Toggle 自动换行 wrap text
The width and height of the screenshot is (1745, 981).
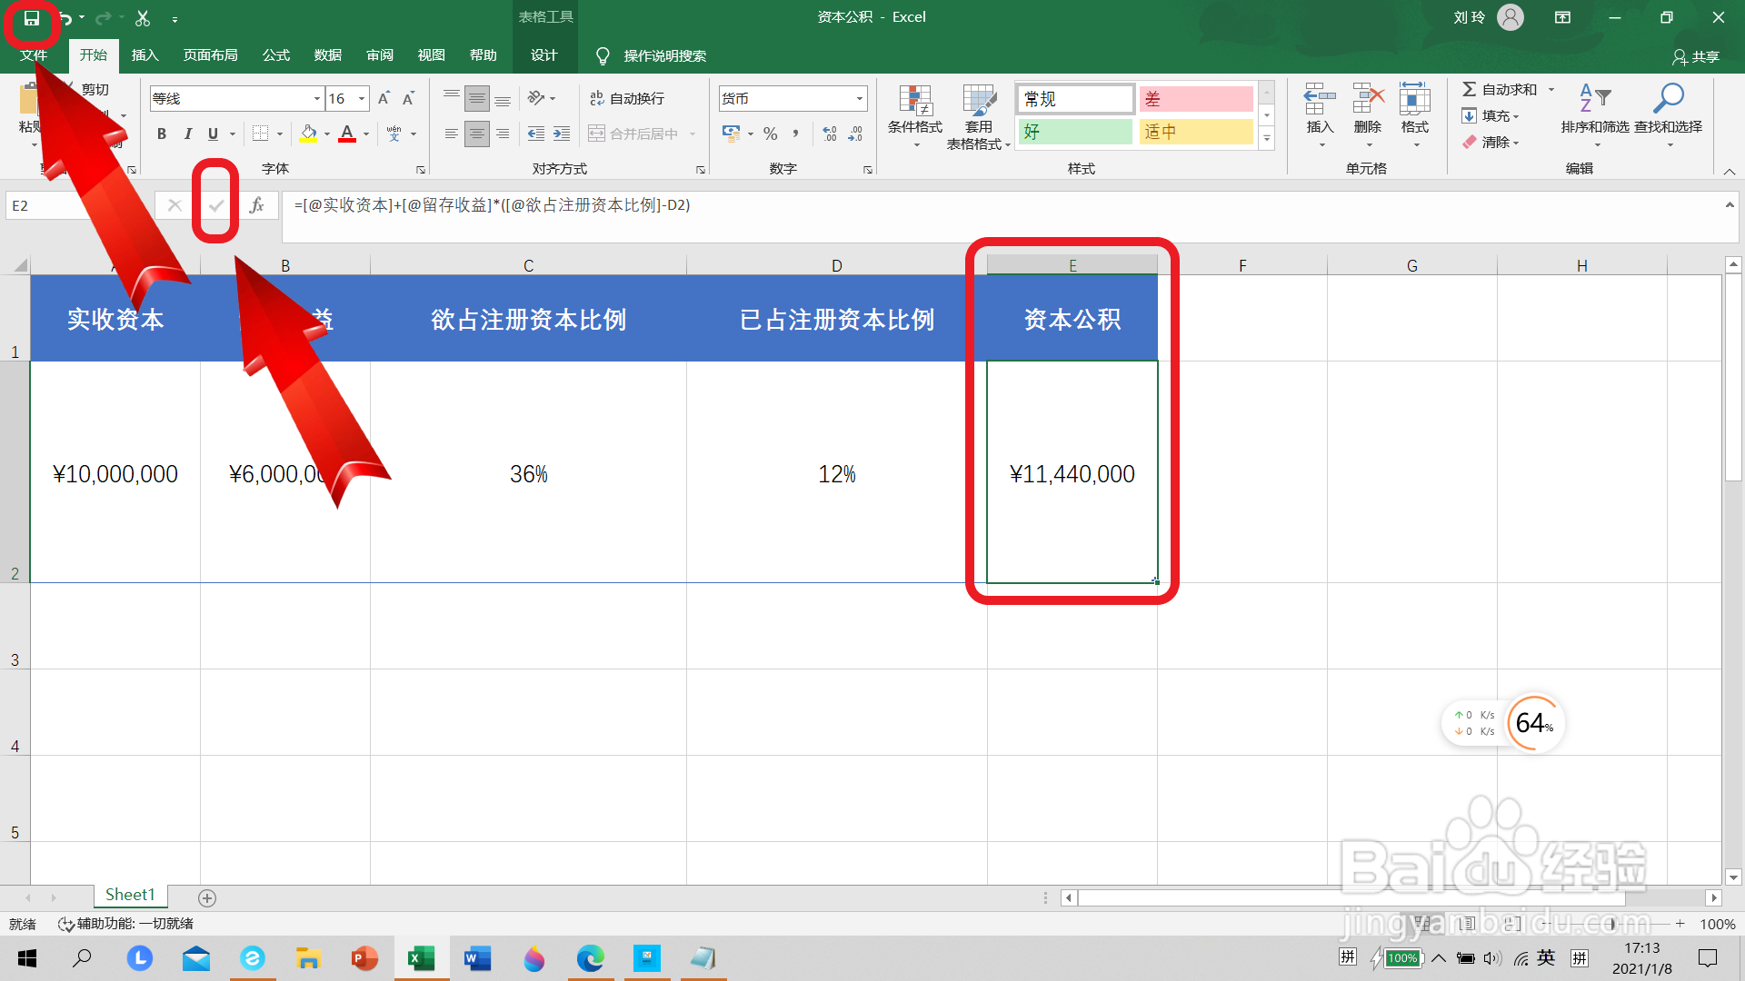pyautogui.click(x=627, y=98)
